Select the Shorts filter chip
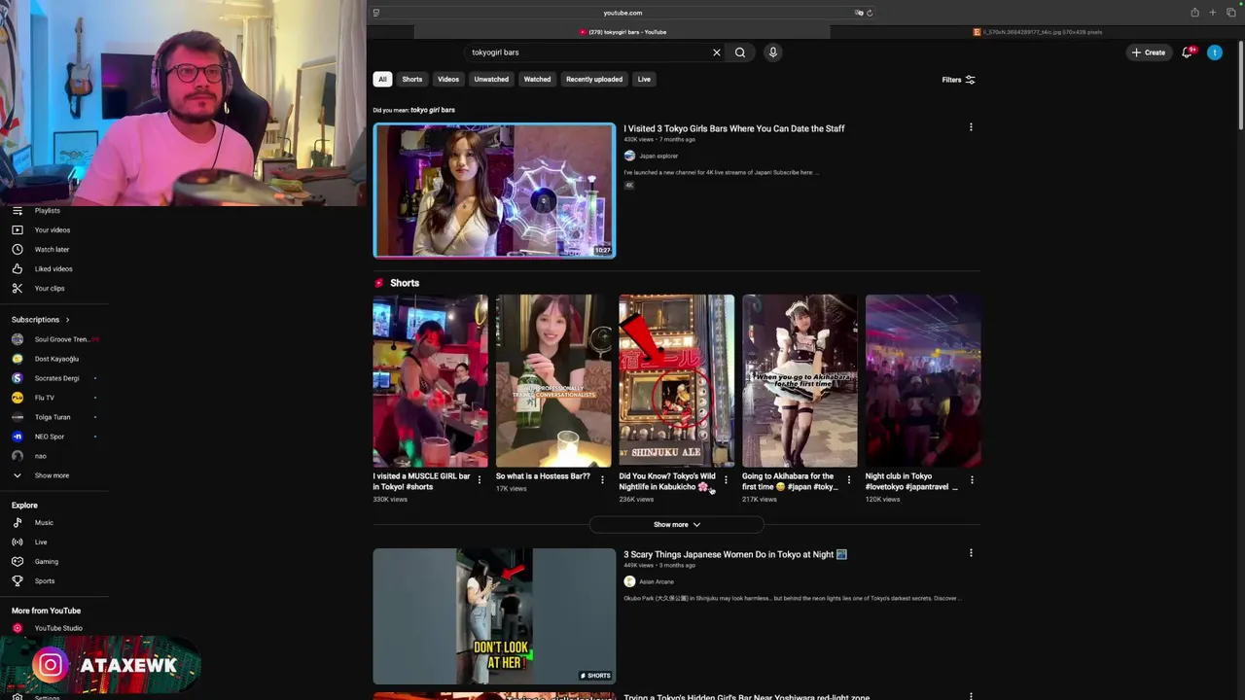Screen dimensions: 1245x700 [412, 80]
